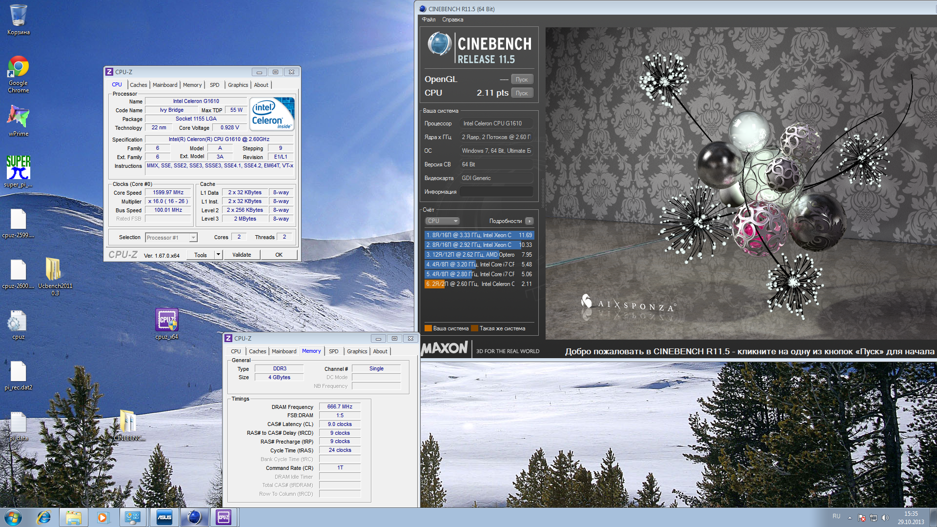Click the Информация input field in Cinebench
This screenshot has width=937, height=527.
tap(496, 192)
